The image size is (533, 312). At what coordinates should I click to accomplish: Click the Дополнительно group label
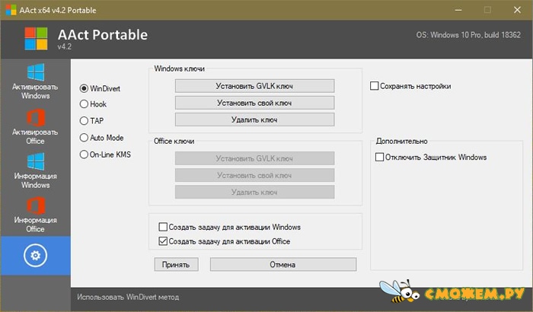point(402,141)
